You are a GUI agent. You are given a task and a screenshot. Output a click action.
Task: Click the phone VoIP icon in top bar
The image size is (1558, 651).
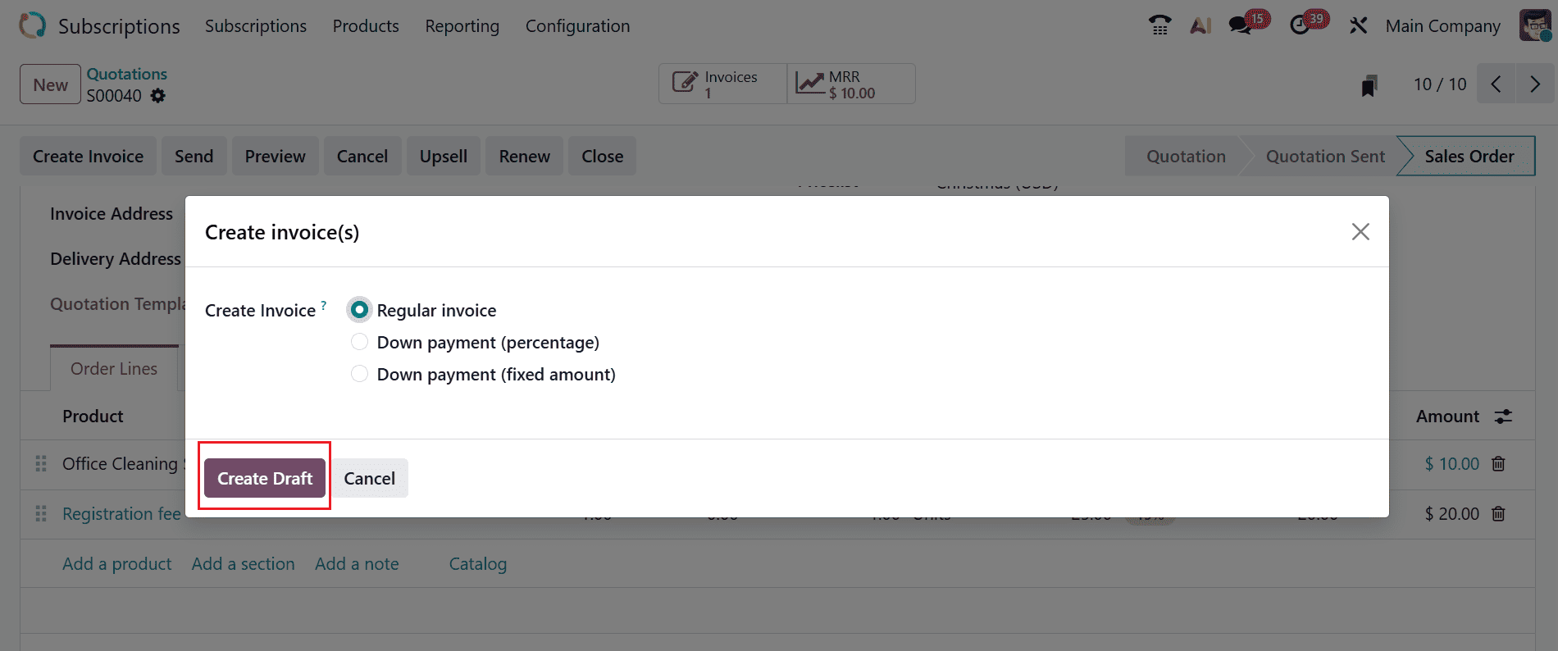pyautogui.click(x=1159, y=25)
